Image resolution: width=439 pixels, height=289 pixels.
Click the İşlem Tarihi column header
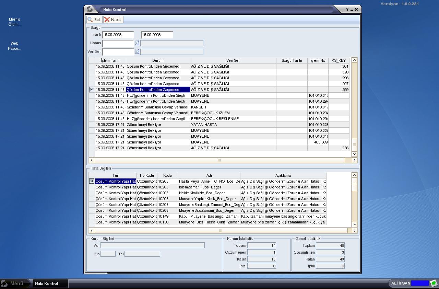tap(110, 60)
